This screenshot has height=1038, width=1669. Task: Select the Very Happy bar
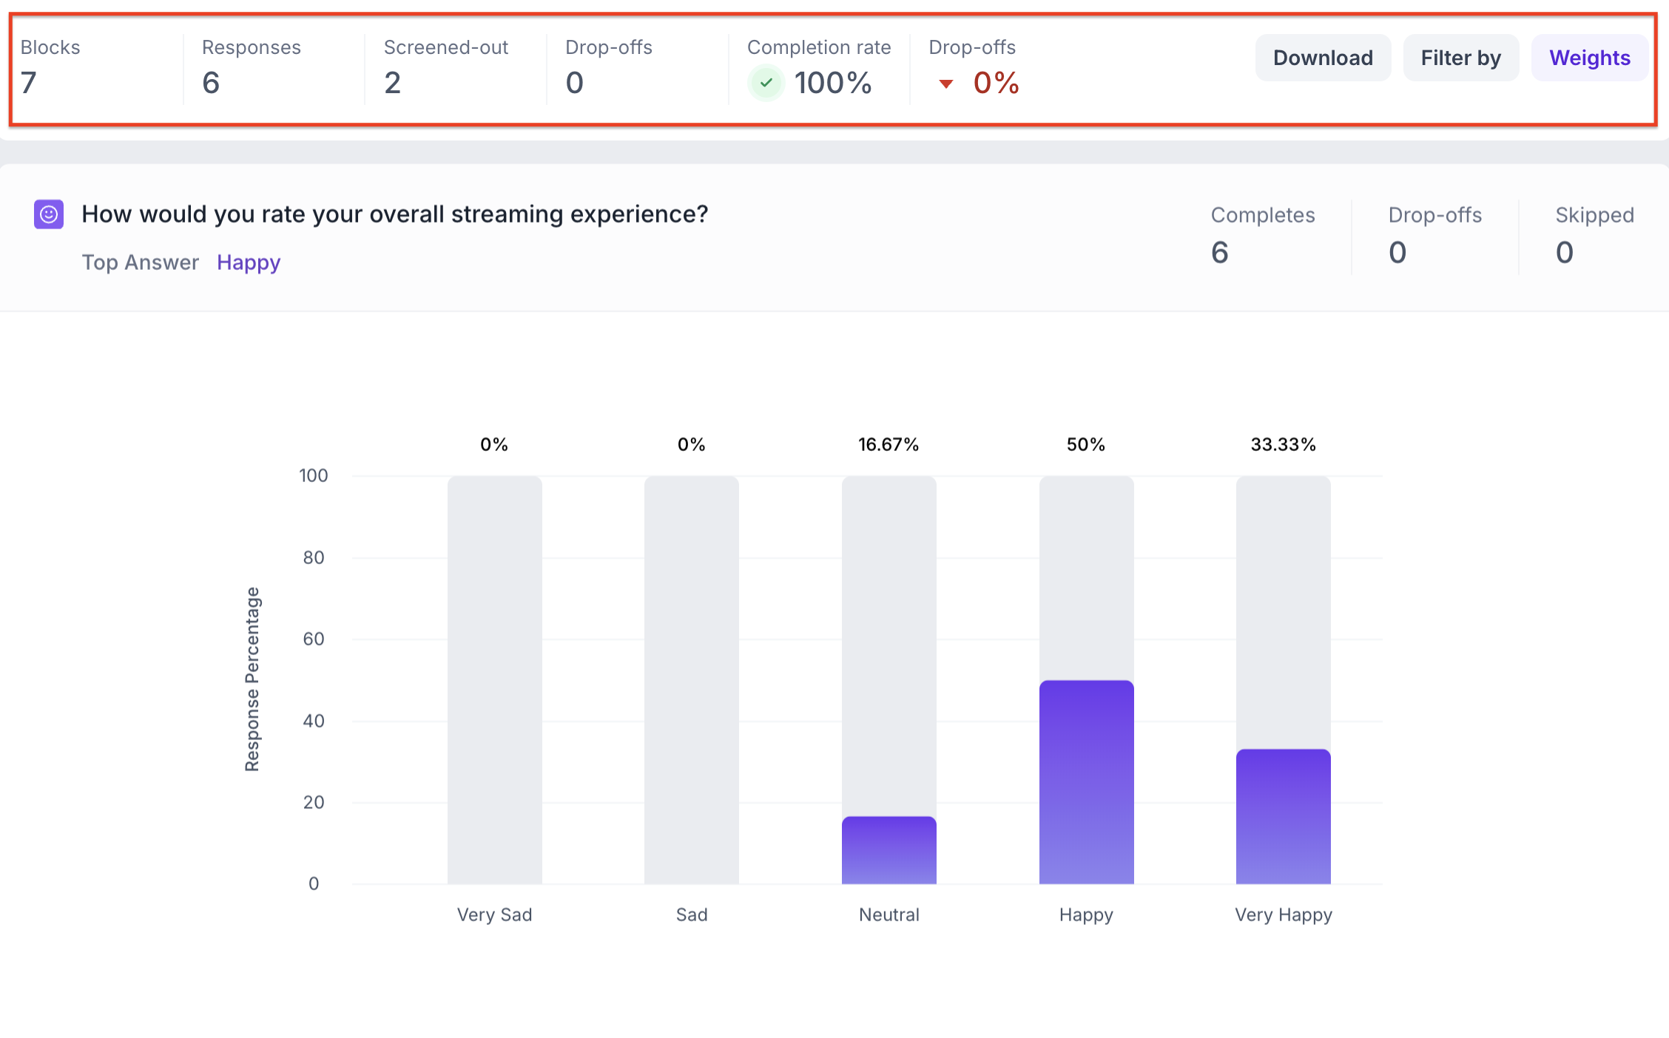coord(1283,816)
